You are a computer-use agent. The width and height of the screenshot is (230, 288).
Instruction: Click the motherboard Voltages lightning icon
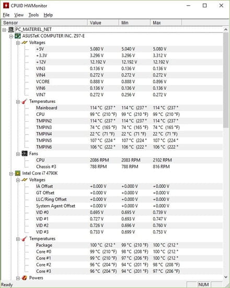25,42
